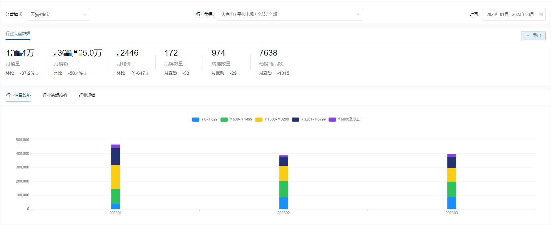Click the 店铺数量 value 974
Image resolution: width=551 pixels, height=225 pixels.
(218, 53)
